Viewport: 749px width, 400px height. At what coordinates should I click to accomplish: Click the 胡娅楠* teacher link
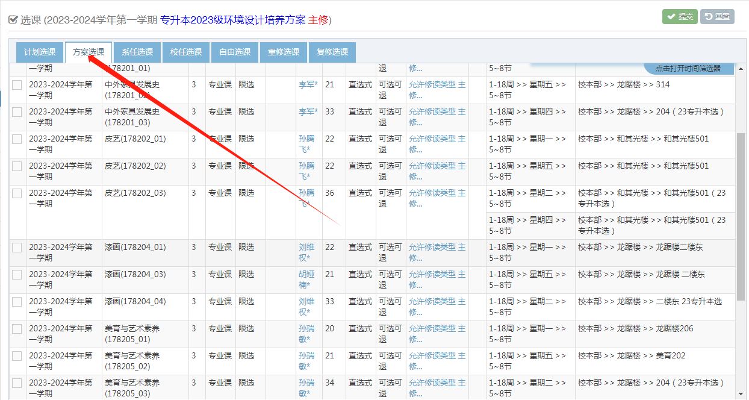click(x=306, y=280)
